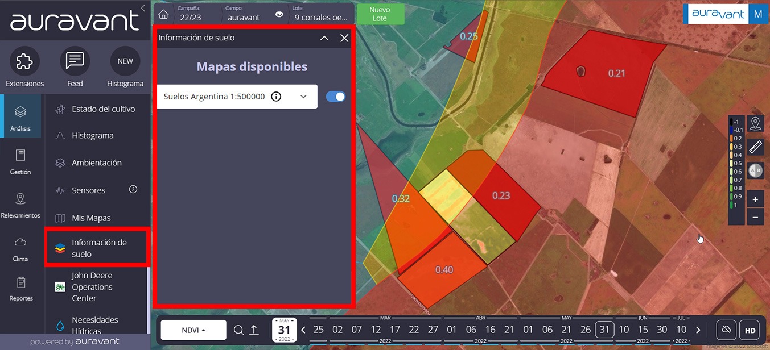Select the ruler measurement tool
The width and height of the screenshot is (770, 350).
[x=756, y=147]
